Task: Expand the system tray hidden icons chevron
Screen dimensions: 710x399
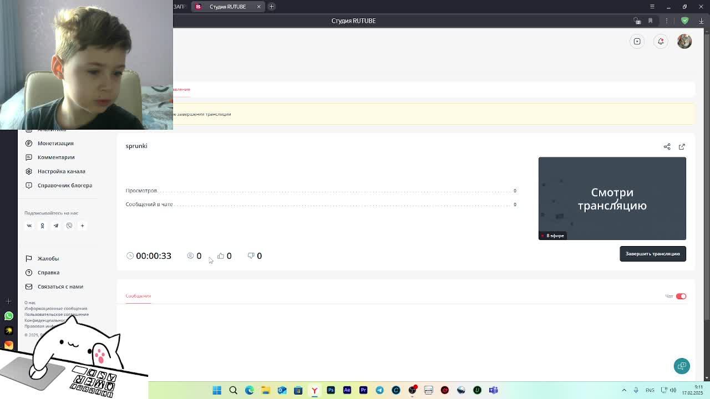Action: [624, 390]
